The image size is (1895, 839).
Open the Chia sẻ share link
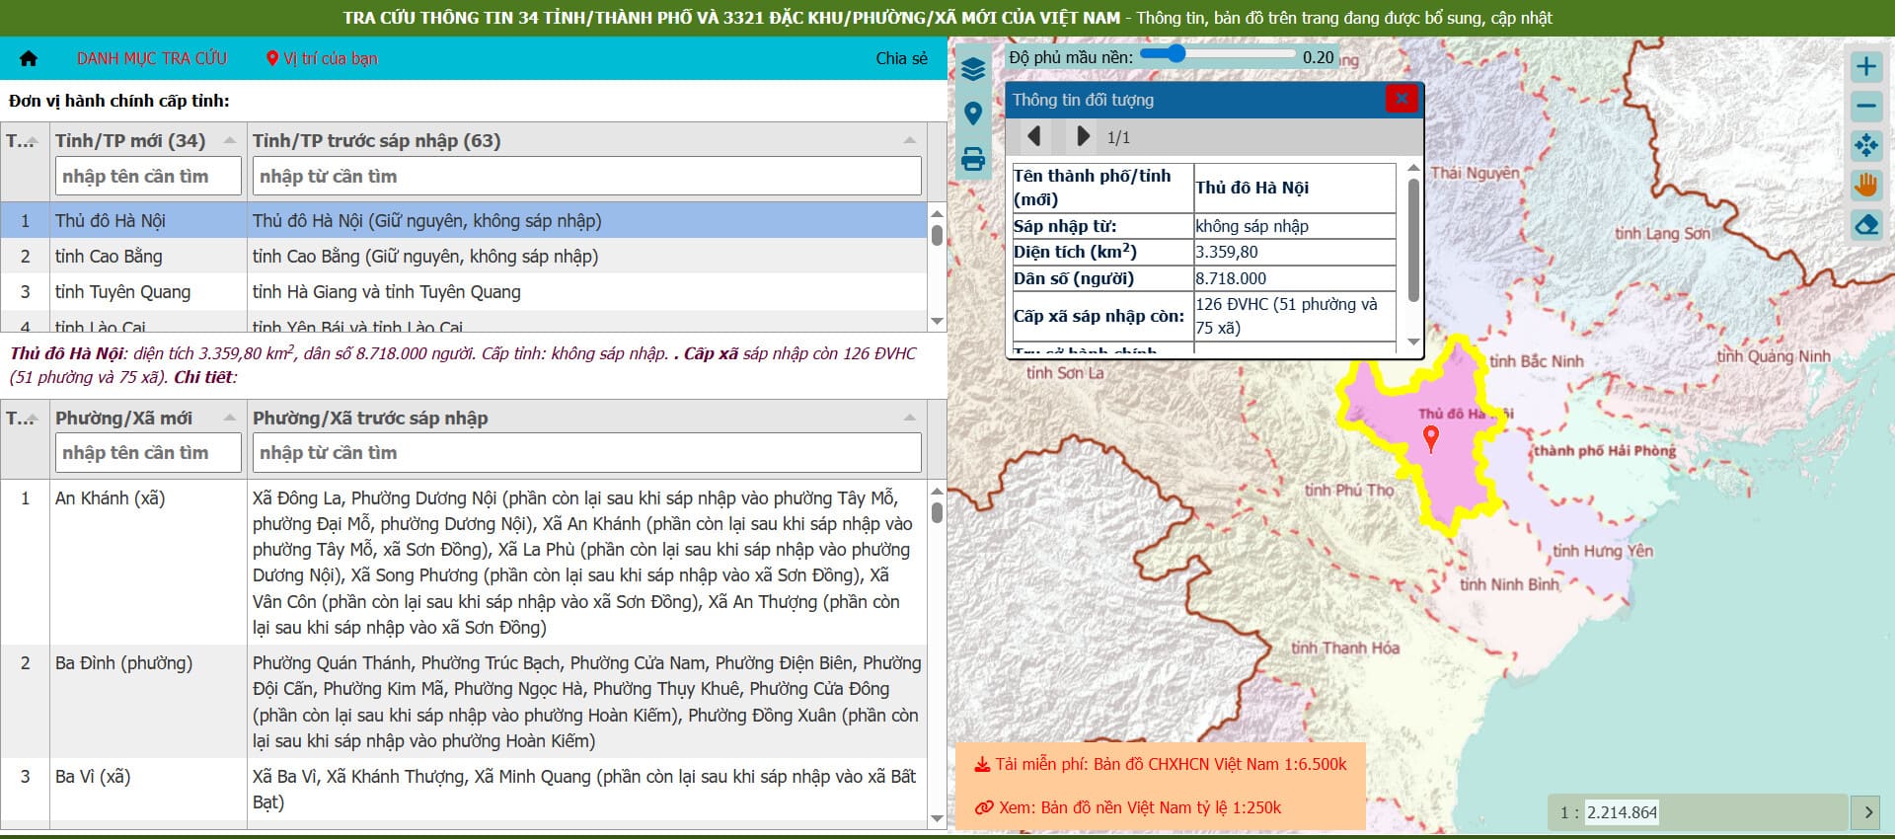[x=901, y=58]
